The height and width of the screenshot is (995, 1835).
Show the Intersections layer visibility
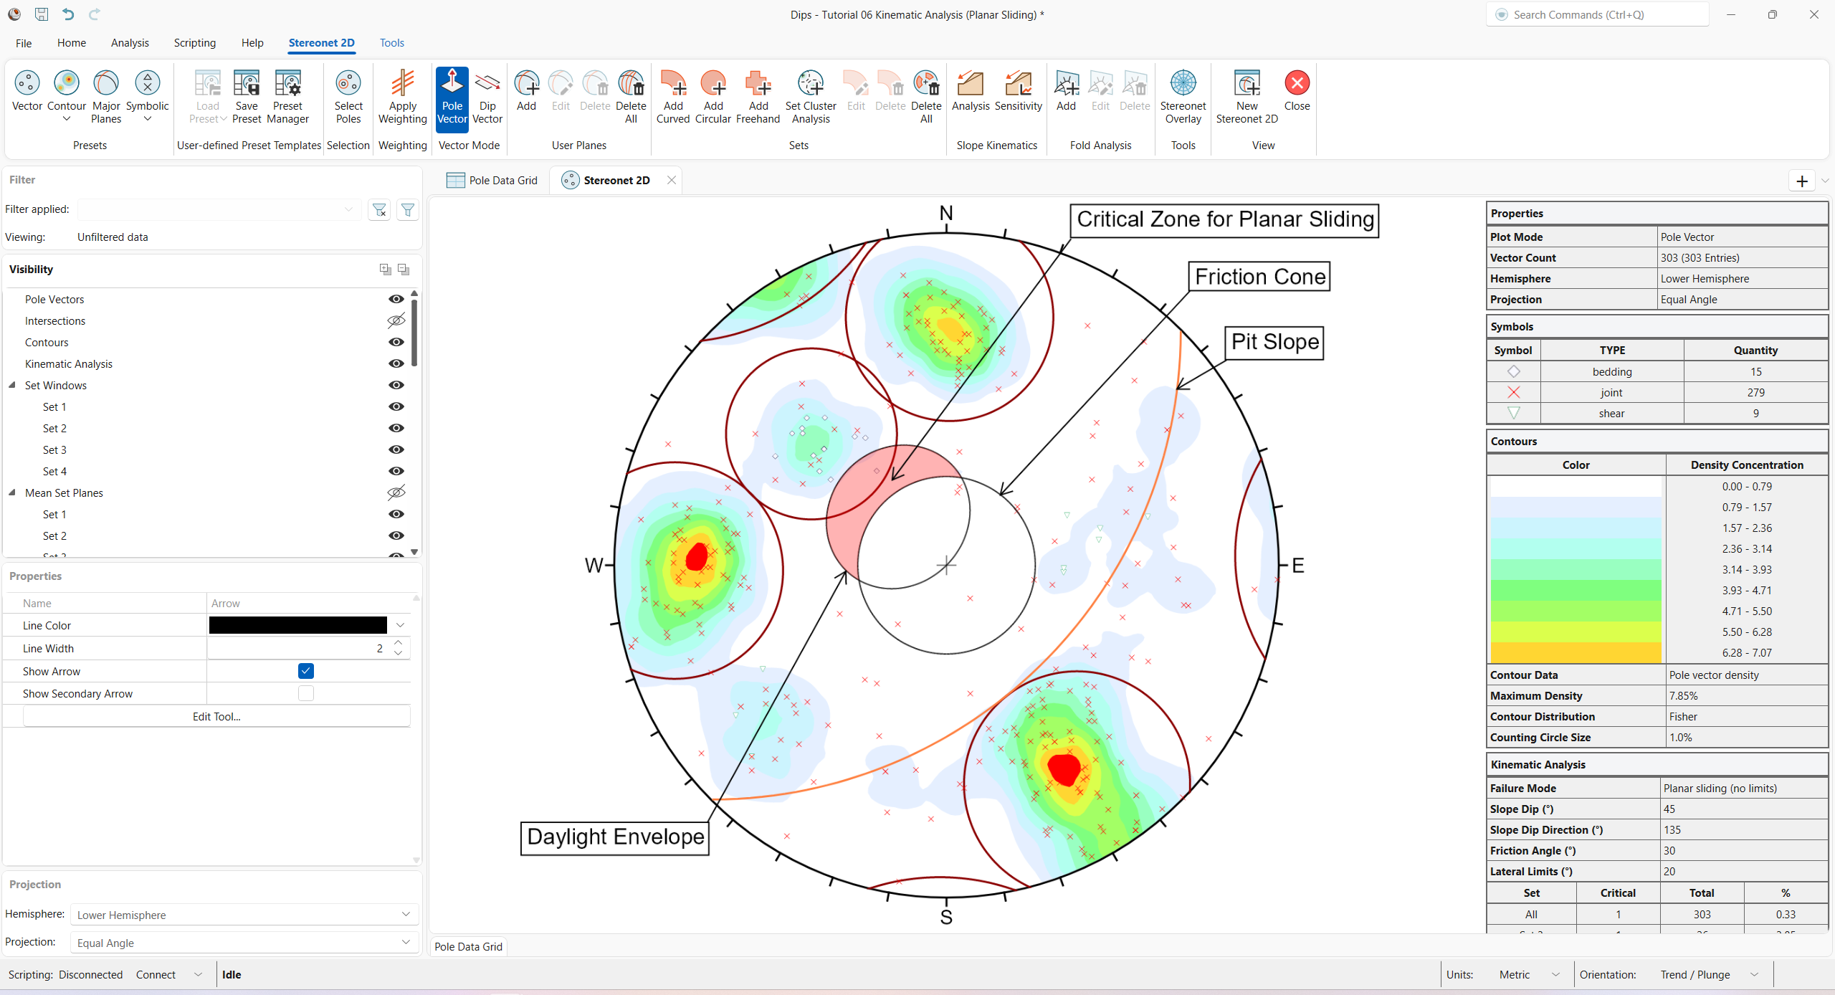(x=396, y=320)
